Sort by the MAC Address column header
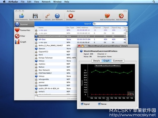 [x=85, y=28]
